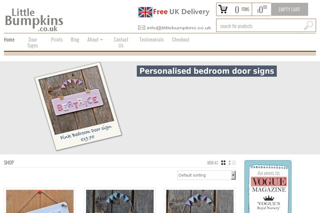Open the Testimonials page link

click(151, 39)
